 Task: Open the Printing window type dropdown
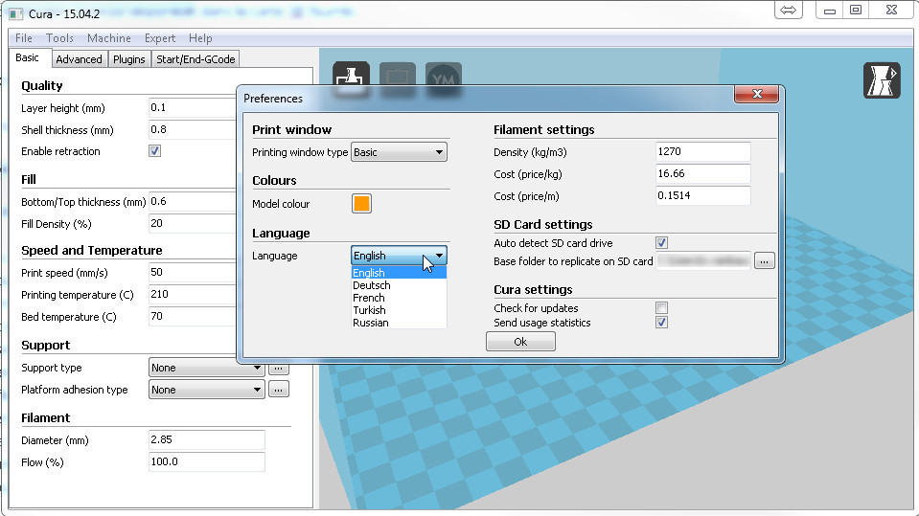pyautogui.click(x=399, y=152)
